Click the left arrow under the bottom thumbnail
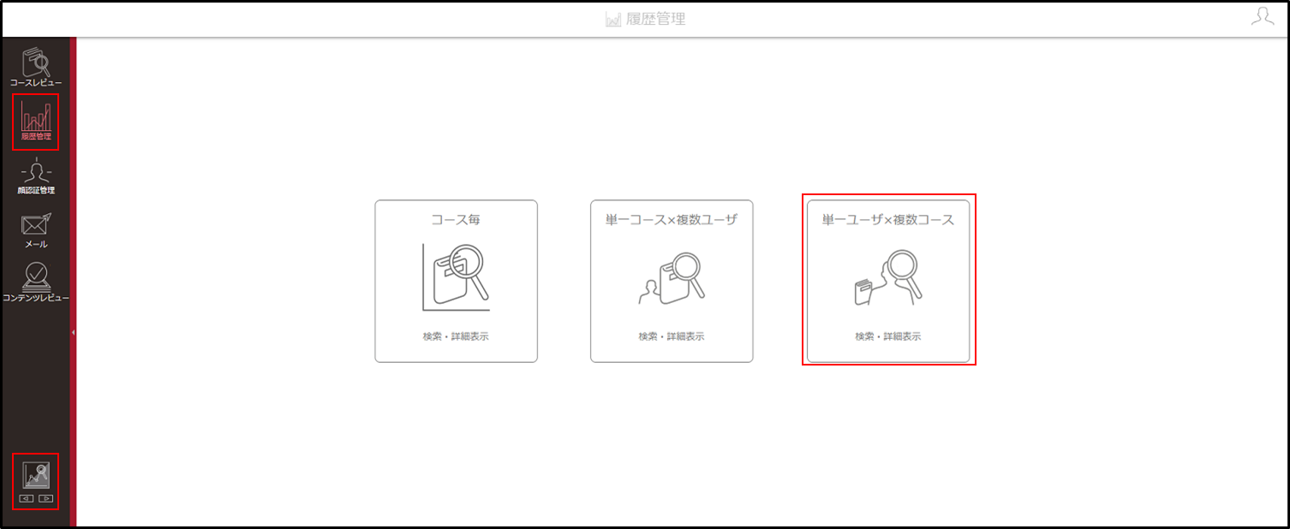The image size is (1290, 529). point(27,498)
